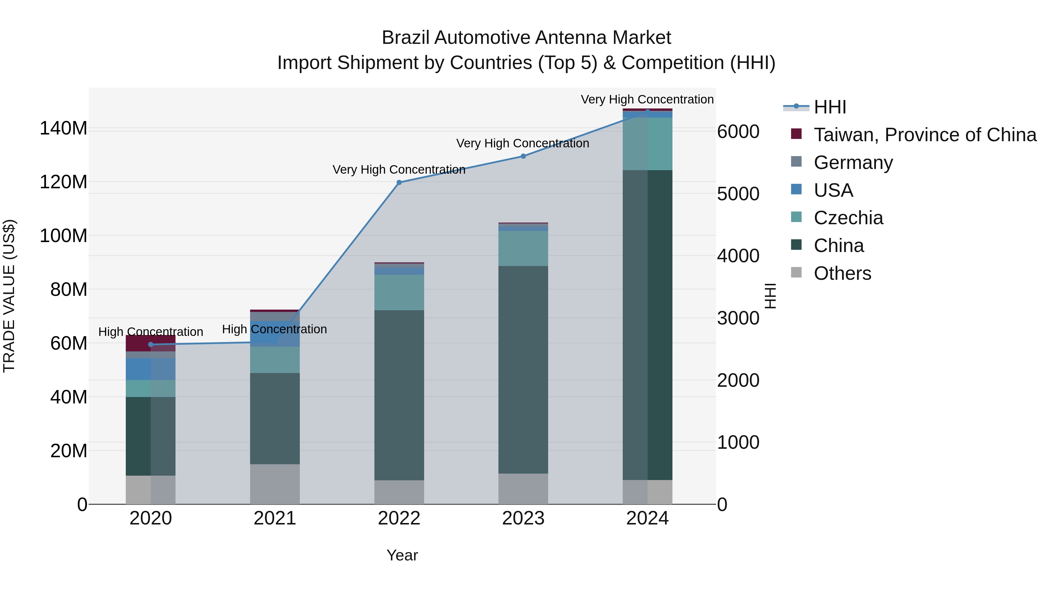1053x592 pixels.
Task: Toggle the China legend label
Action: coord(839,246)
